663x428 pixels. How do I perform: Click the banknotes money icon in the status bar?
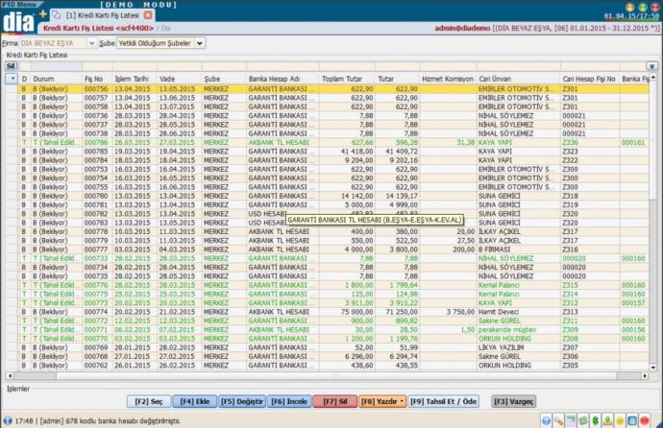click(583, 420)
